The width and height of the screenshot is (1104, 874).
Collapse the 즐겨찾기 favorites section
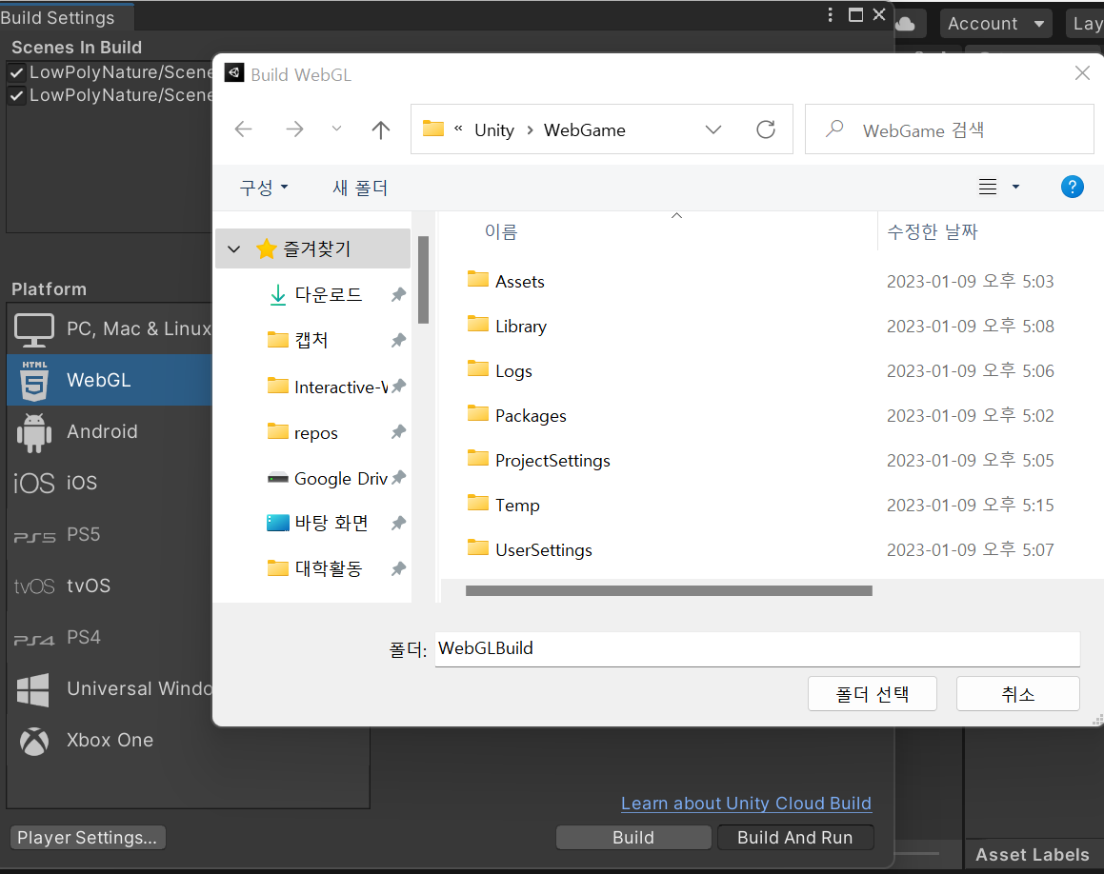(234, 249)
